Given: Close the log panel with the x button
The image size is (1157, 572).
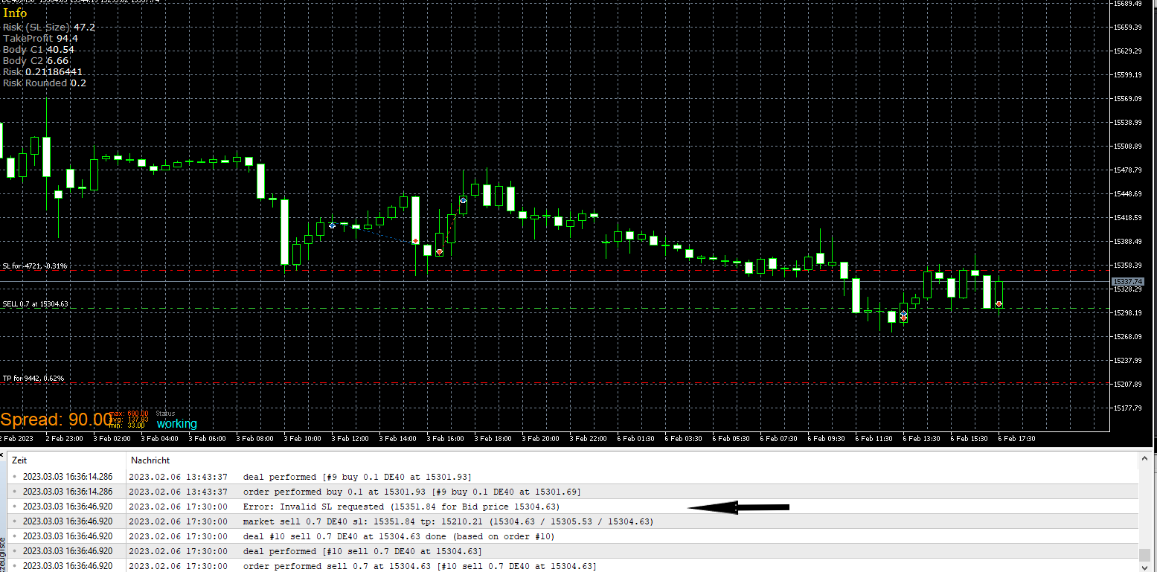Looking at the screenshot, I should click(3, 453).
